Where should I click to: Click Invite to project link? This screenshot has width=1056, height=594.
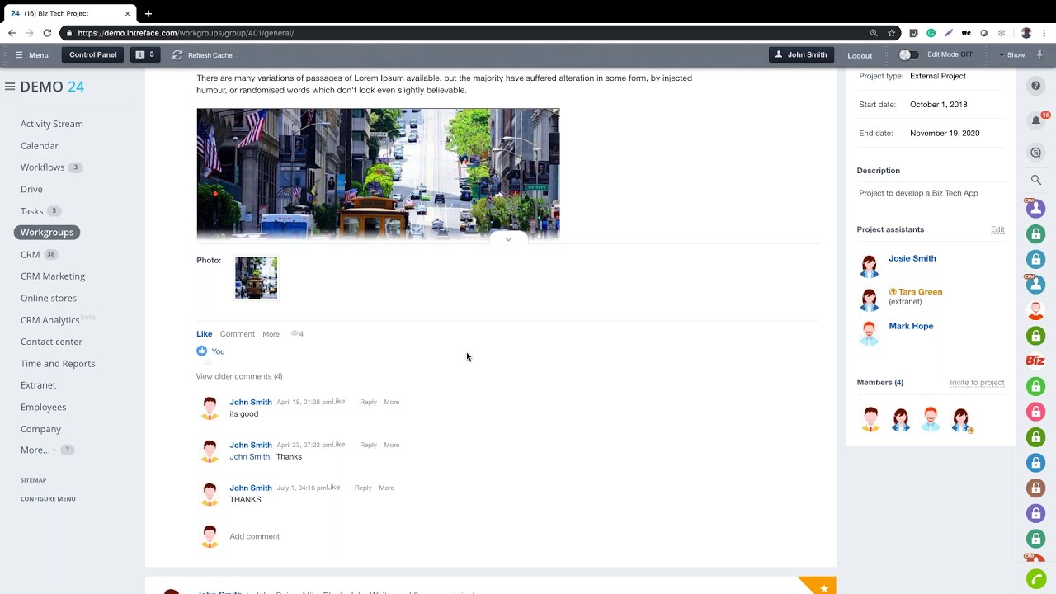coord(977,383)
